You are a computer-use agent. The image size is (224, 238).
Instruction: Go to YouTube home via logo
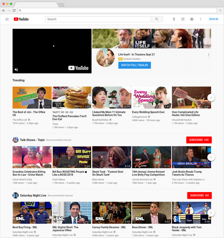point(21,19)
